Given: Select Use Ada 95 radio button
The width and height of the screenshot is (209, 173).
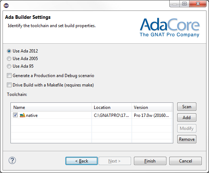Looking at the screenshot, I should 9,66.
